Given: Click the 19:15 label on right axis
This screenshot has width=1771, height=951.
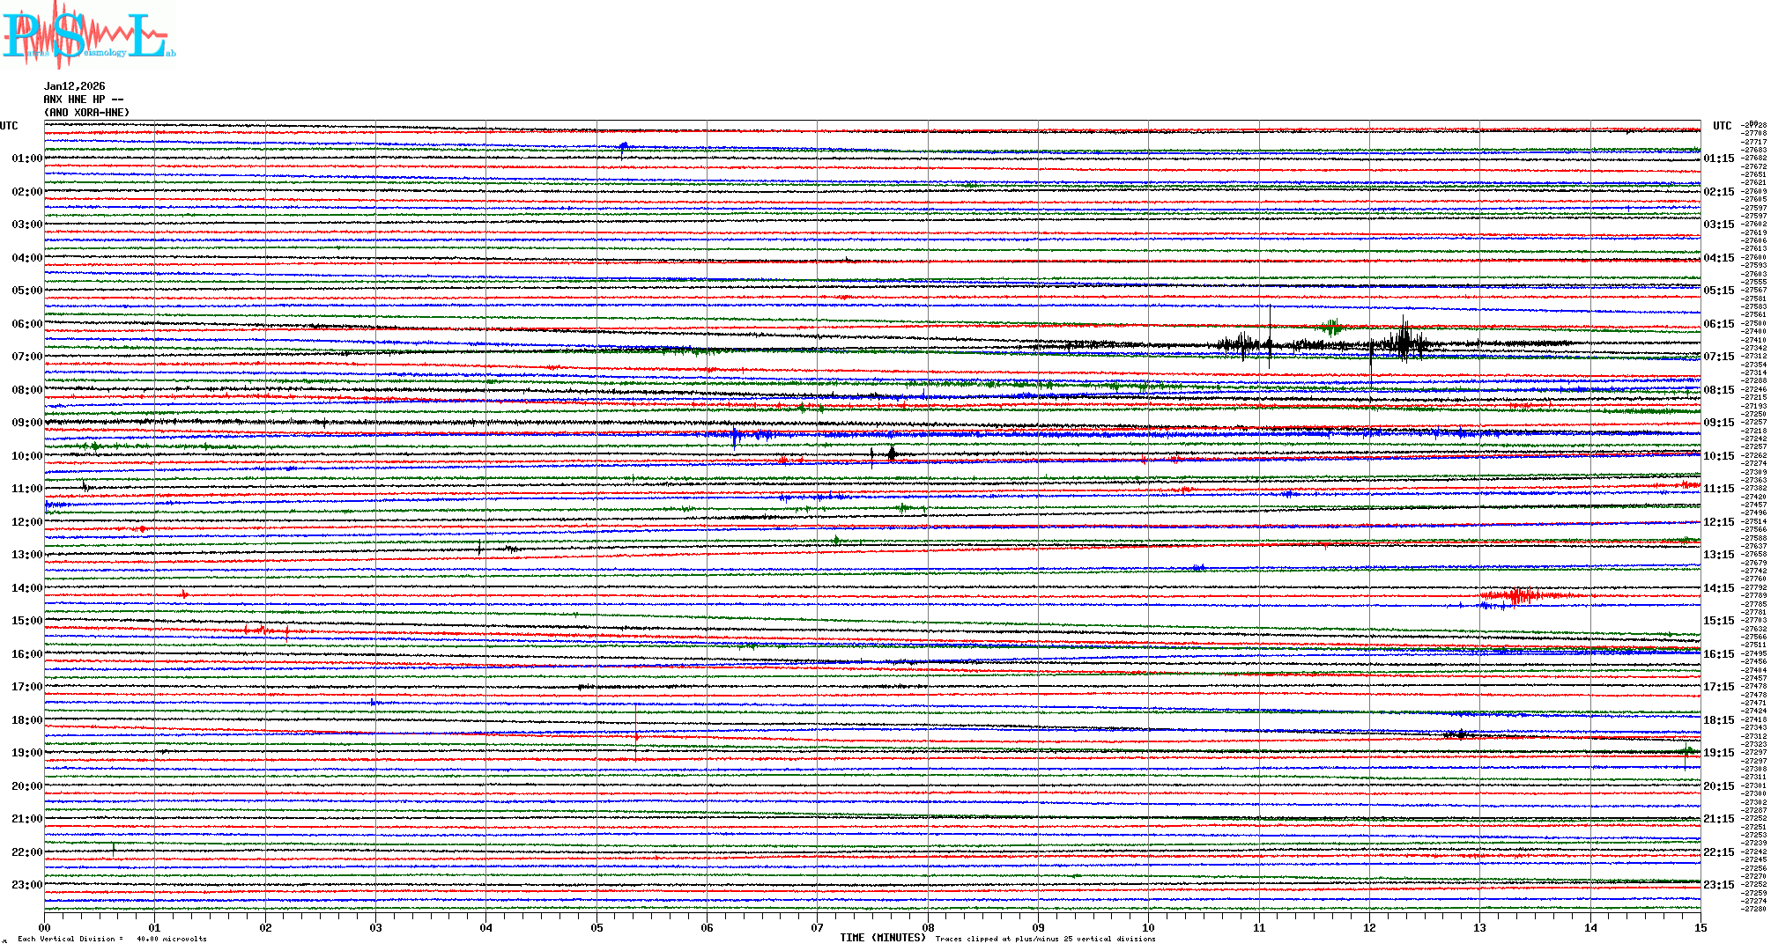Looking at the screenshot, I should 1718,753.
